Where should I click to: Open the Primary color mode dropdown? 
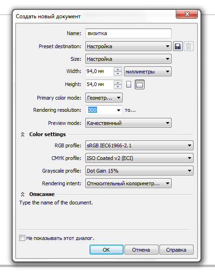[x=104, y=98]
